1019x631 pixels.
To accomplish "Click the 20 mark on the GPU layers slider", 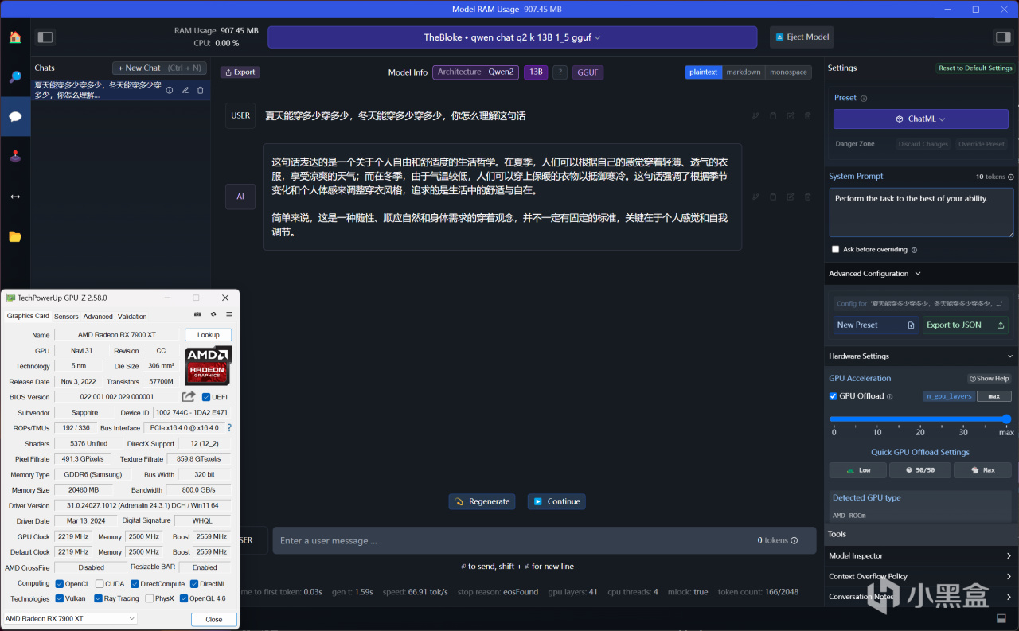I will 920,432.
